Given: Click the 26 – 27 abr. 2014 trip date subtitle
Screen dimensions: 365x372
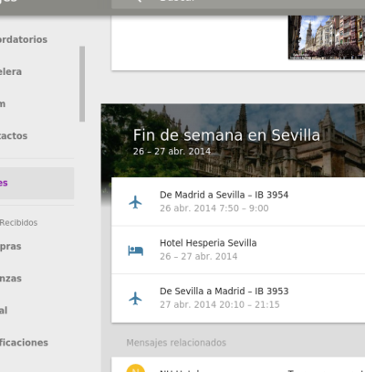Looking at the screenshot, I should click(172, 152).
